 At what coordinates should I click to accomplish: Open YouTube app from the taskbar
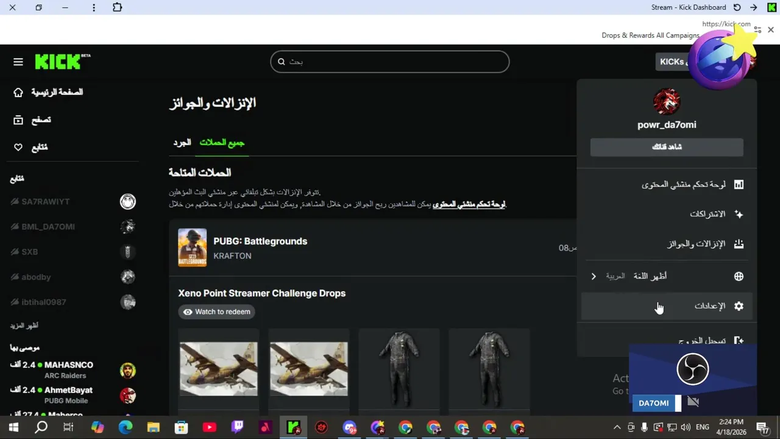pyautogui.click(x=209, y=427)
